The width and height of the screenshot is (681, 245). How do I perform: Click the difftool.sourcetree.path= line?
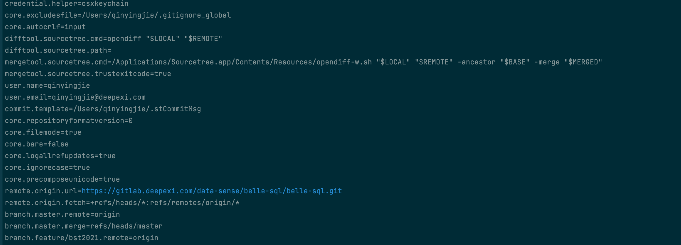coord(58,50)
